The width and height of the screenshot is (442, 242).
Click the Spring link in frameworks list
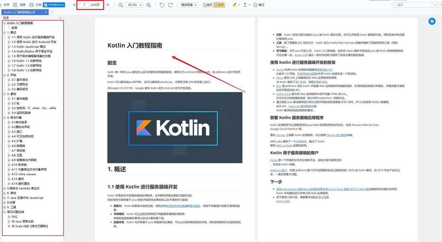(x=280, y=70)
